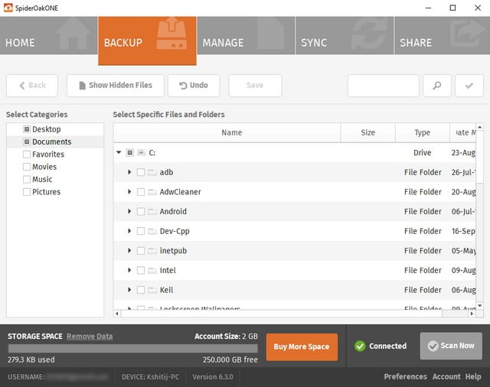Toggle the Documents category checkbox
The image size is (490, 387).
pyautogui.click(x=27, y=141)
